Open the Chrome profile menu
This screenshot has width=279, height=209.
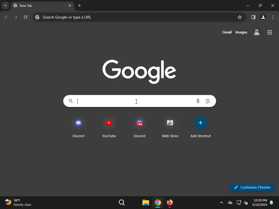click(263, 17)
